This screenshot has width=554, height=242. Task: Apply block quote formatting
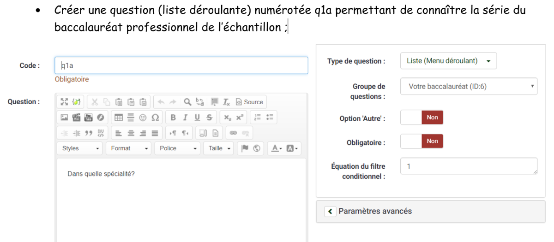pyautogui.click(x=88, y=133)
